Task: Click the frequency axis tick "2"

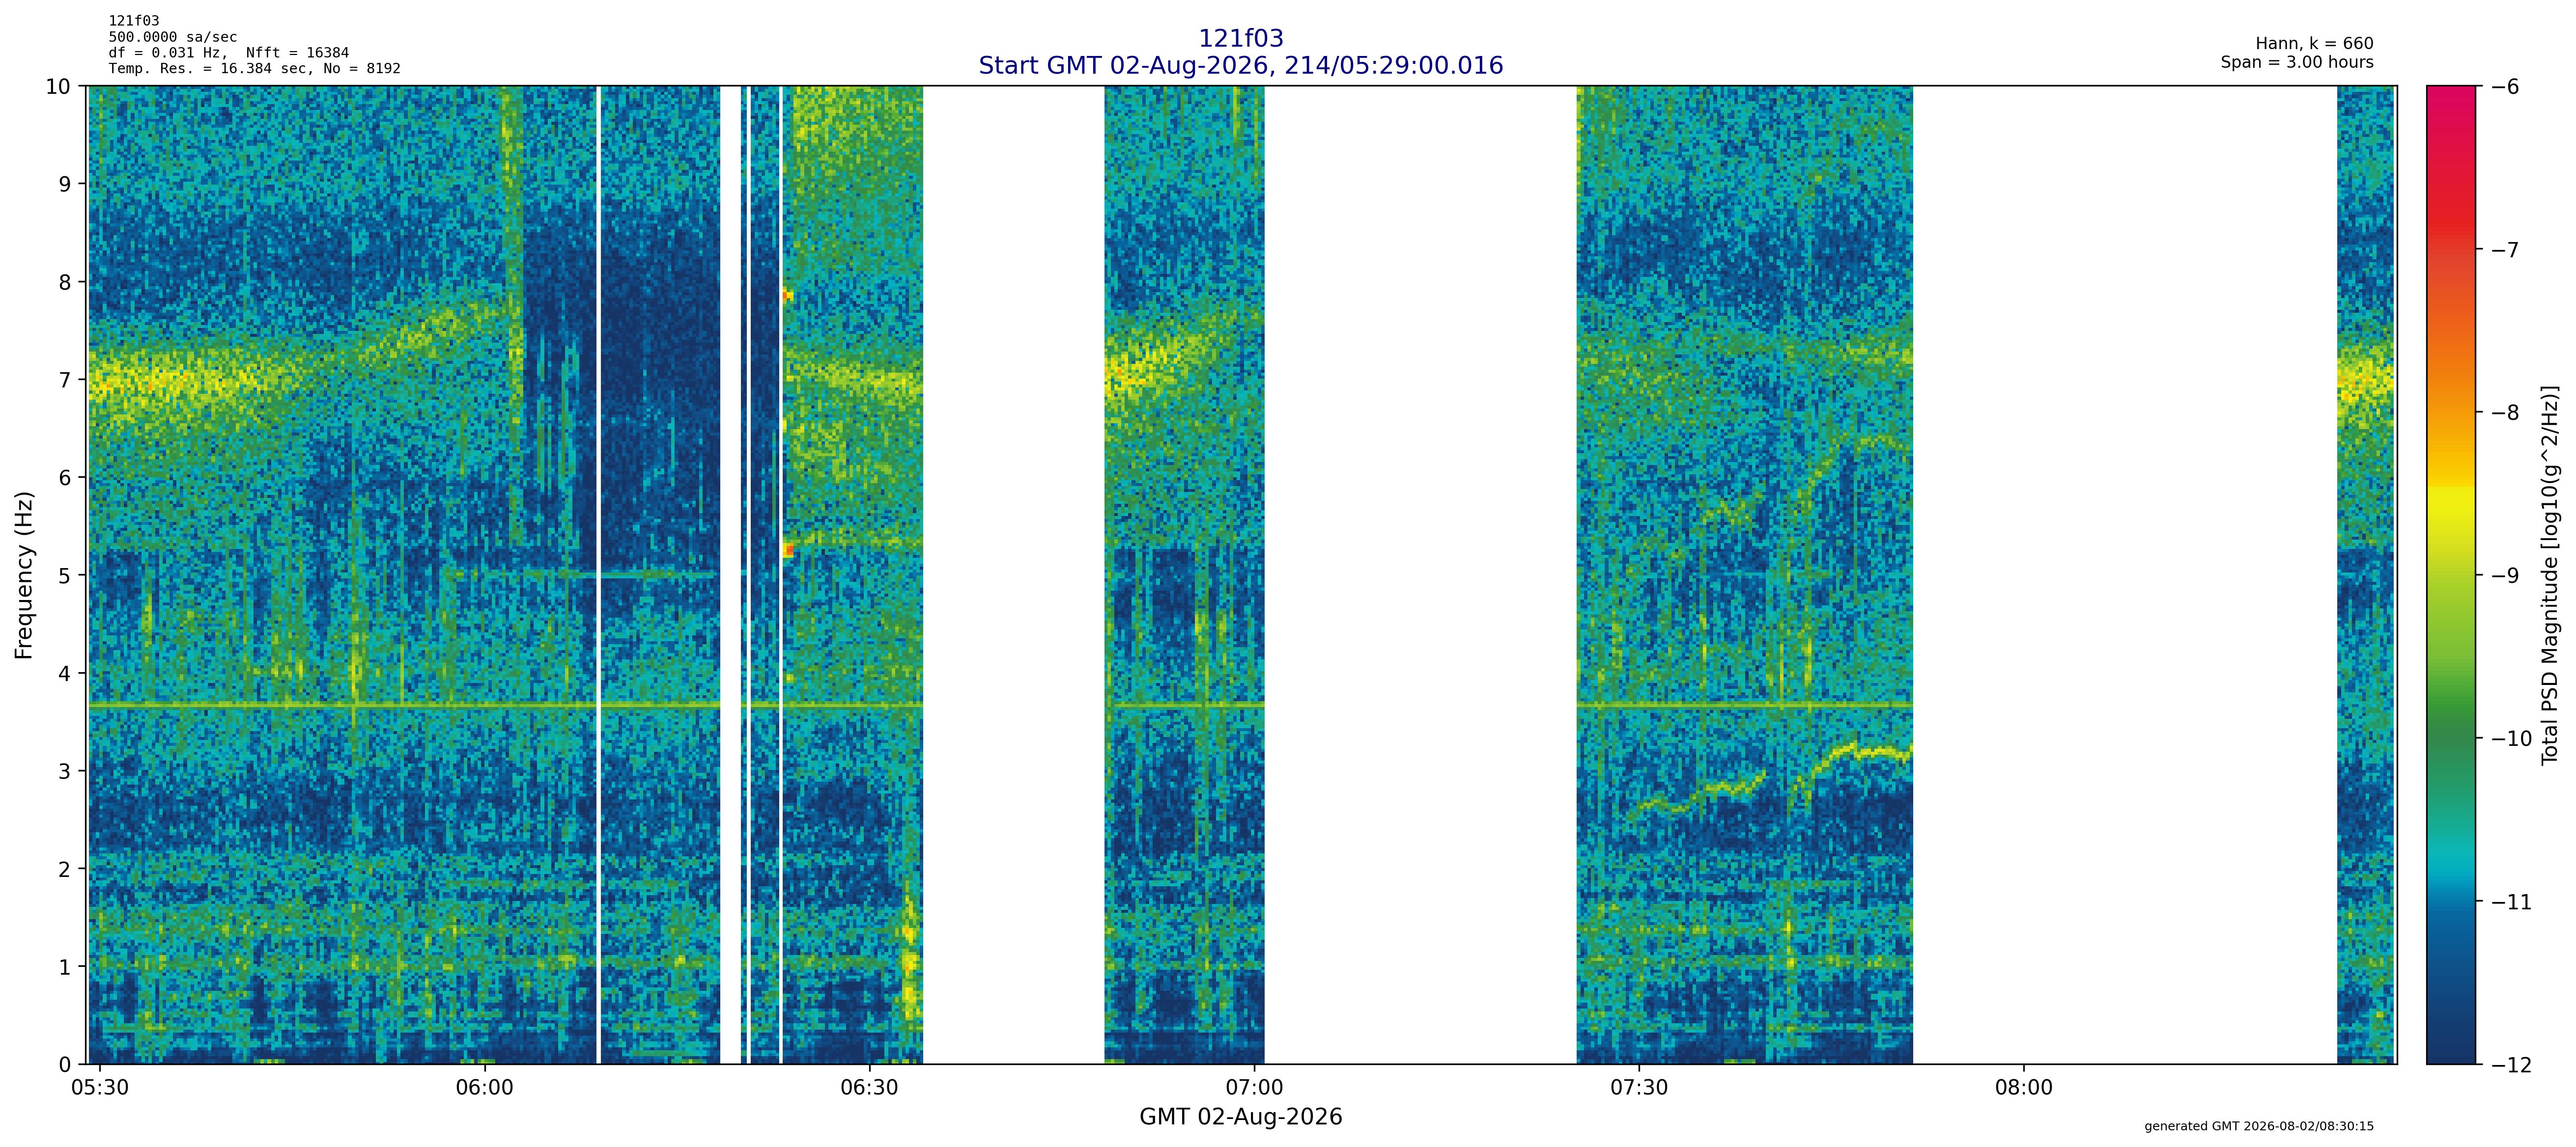Action: 65,869
